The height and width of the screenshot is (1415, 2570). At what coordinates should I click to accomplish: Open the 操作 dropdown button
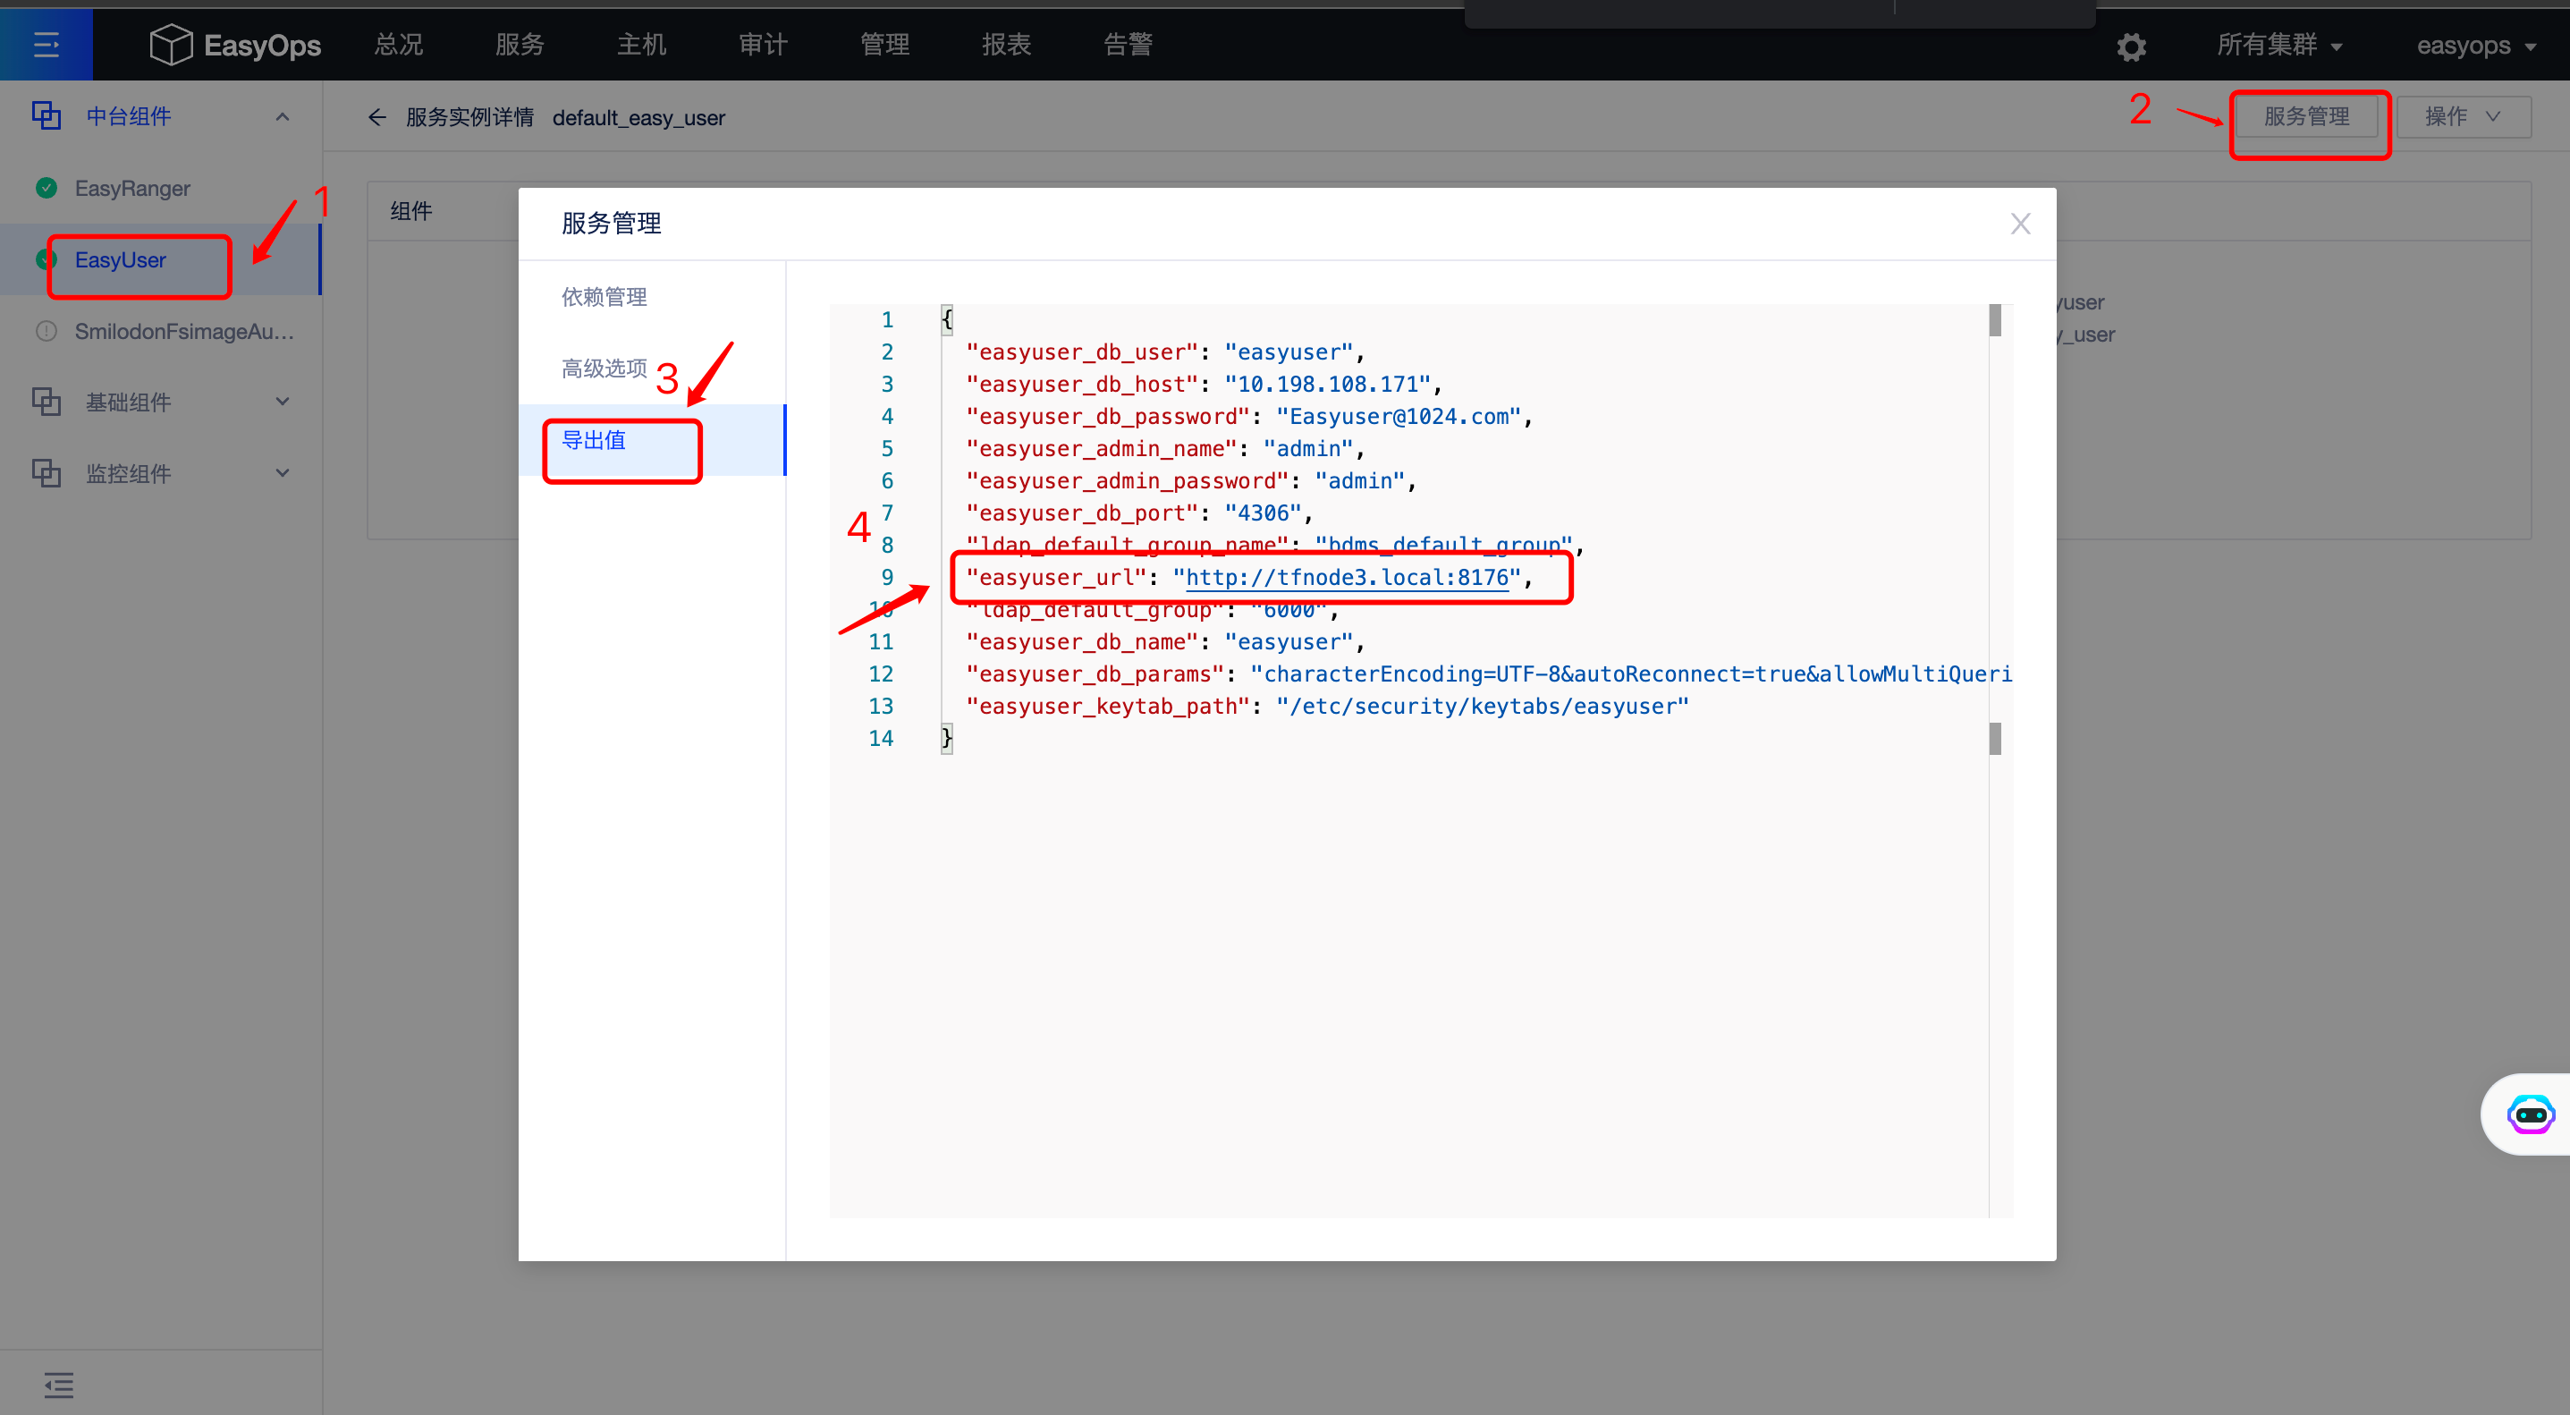click(x=2464, y=117)
